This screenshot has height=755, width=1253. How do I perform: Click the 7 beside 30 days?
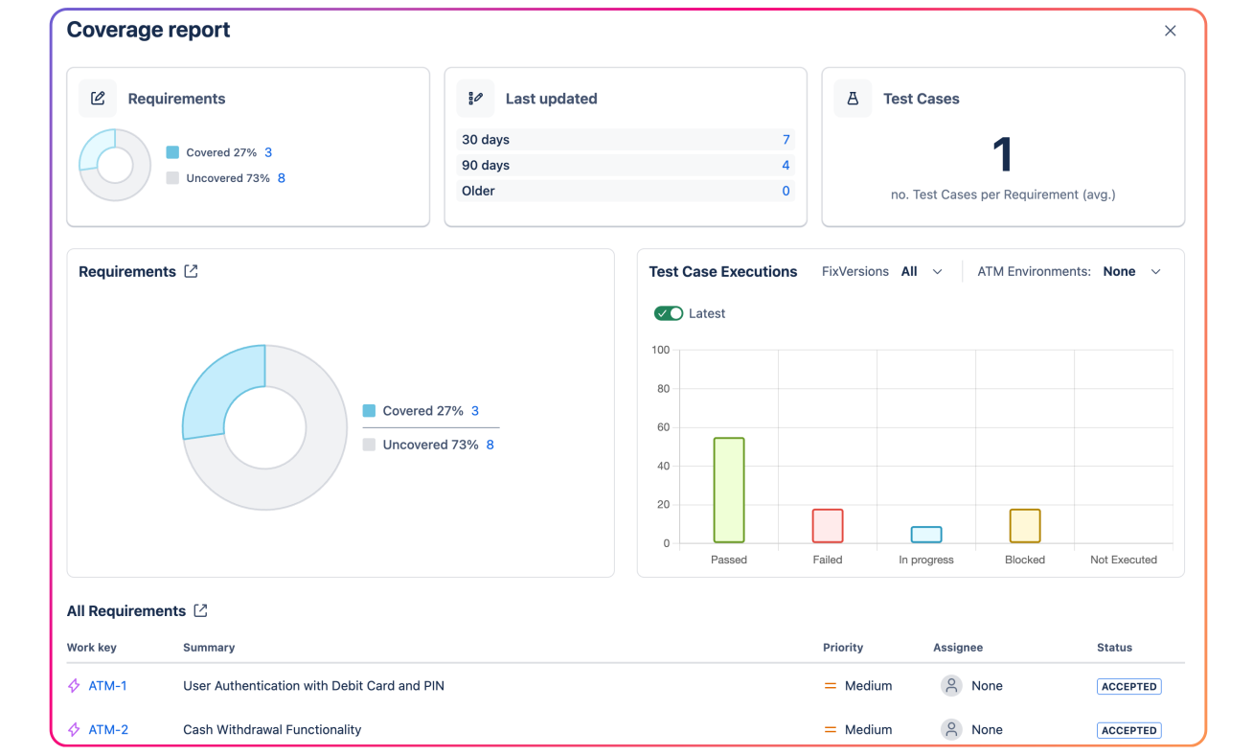pyautogui.click(x=786, y=139)
